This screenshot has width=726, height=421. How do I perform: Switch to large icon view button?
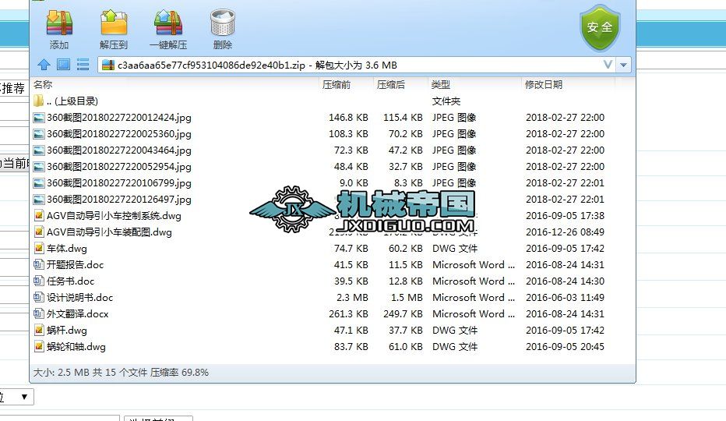[63, 65]
